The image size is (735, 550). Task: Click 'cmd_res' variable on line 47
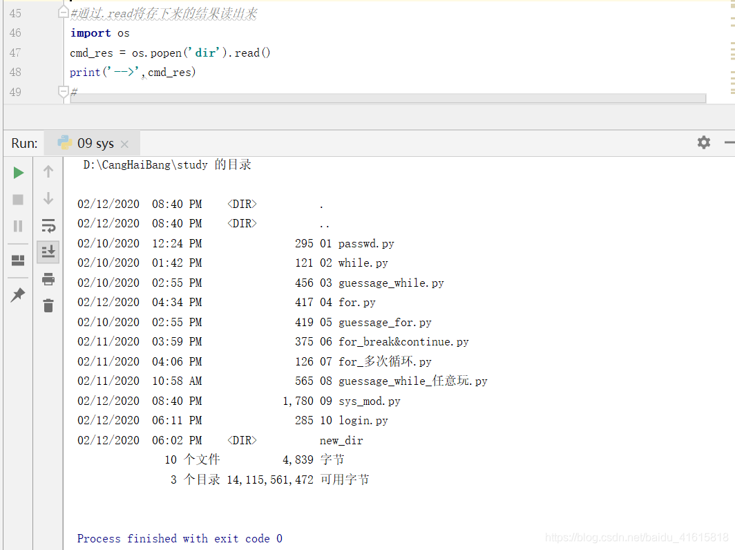point(91,53)
